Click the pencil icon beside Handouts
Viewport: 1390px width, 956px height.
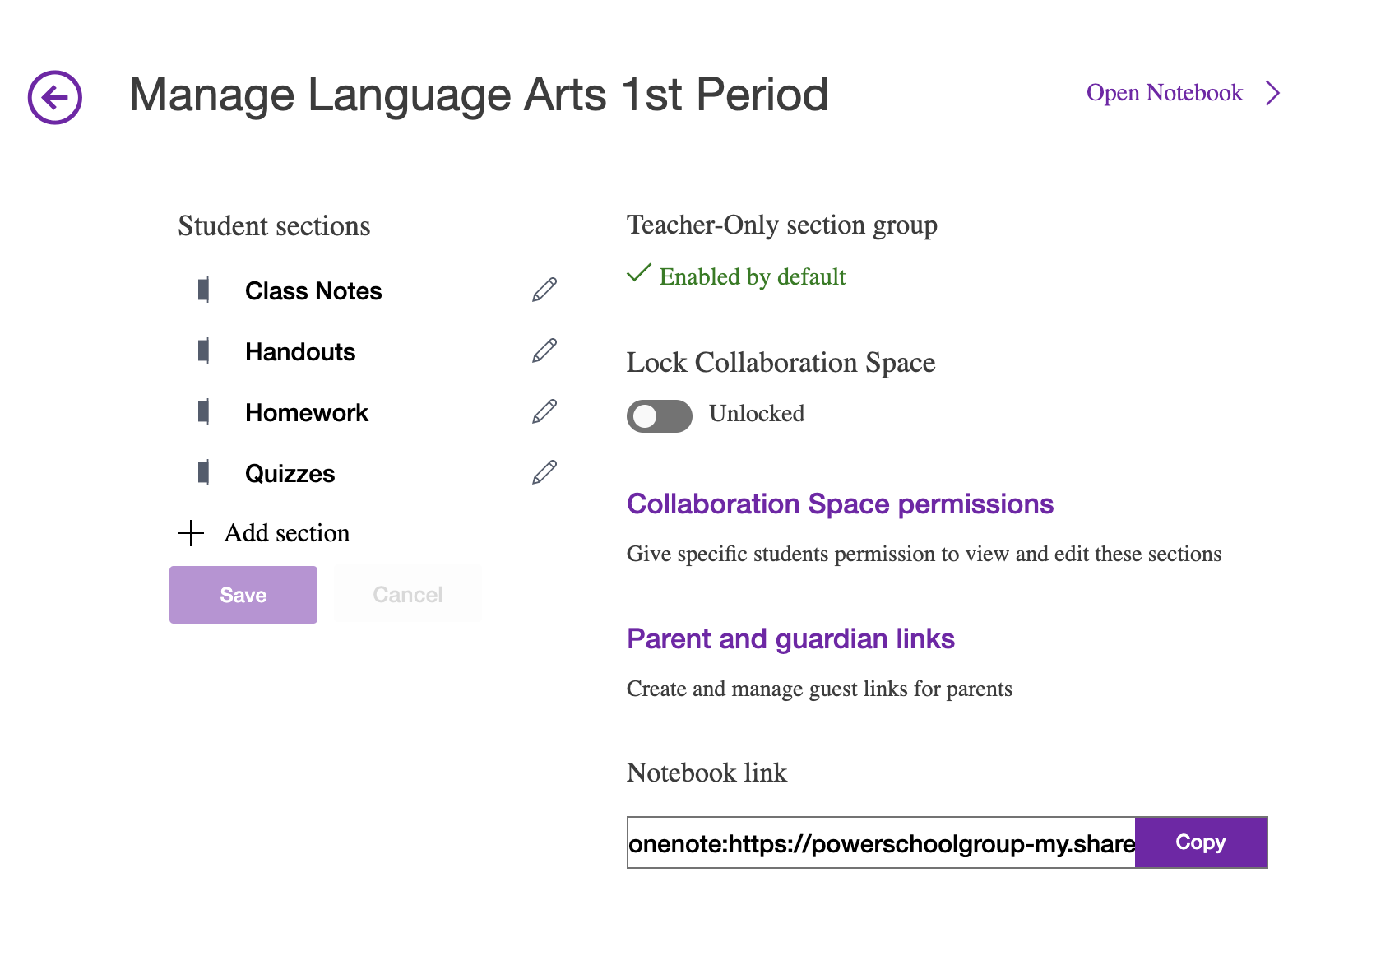(x=544, y=351)
